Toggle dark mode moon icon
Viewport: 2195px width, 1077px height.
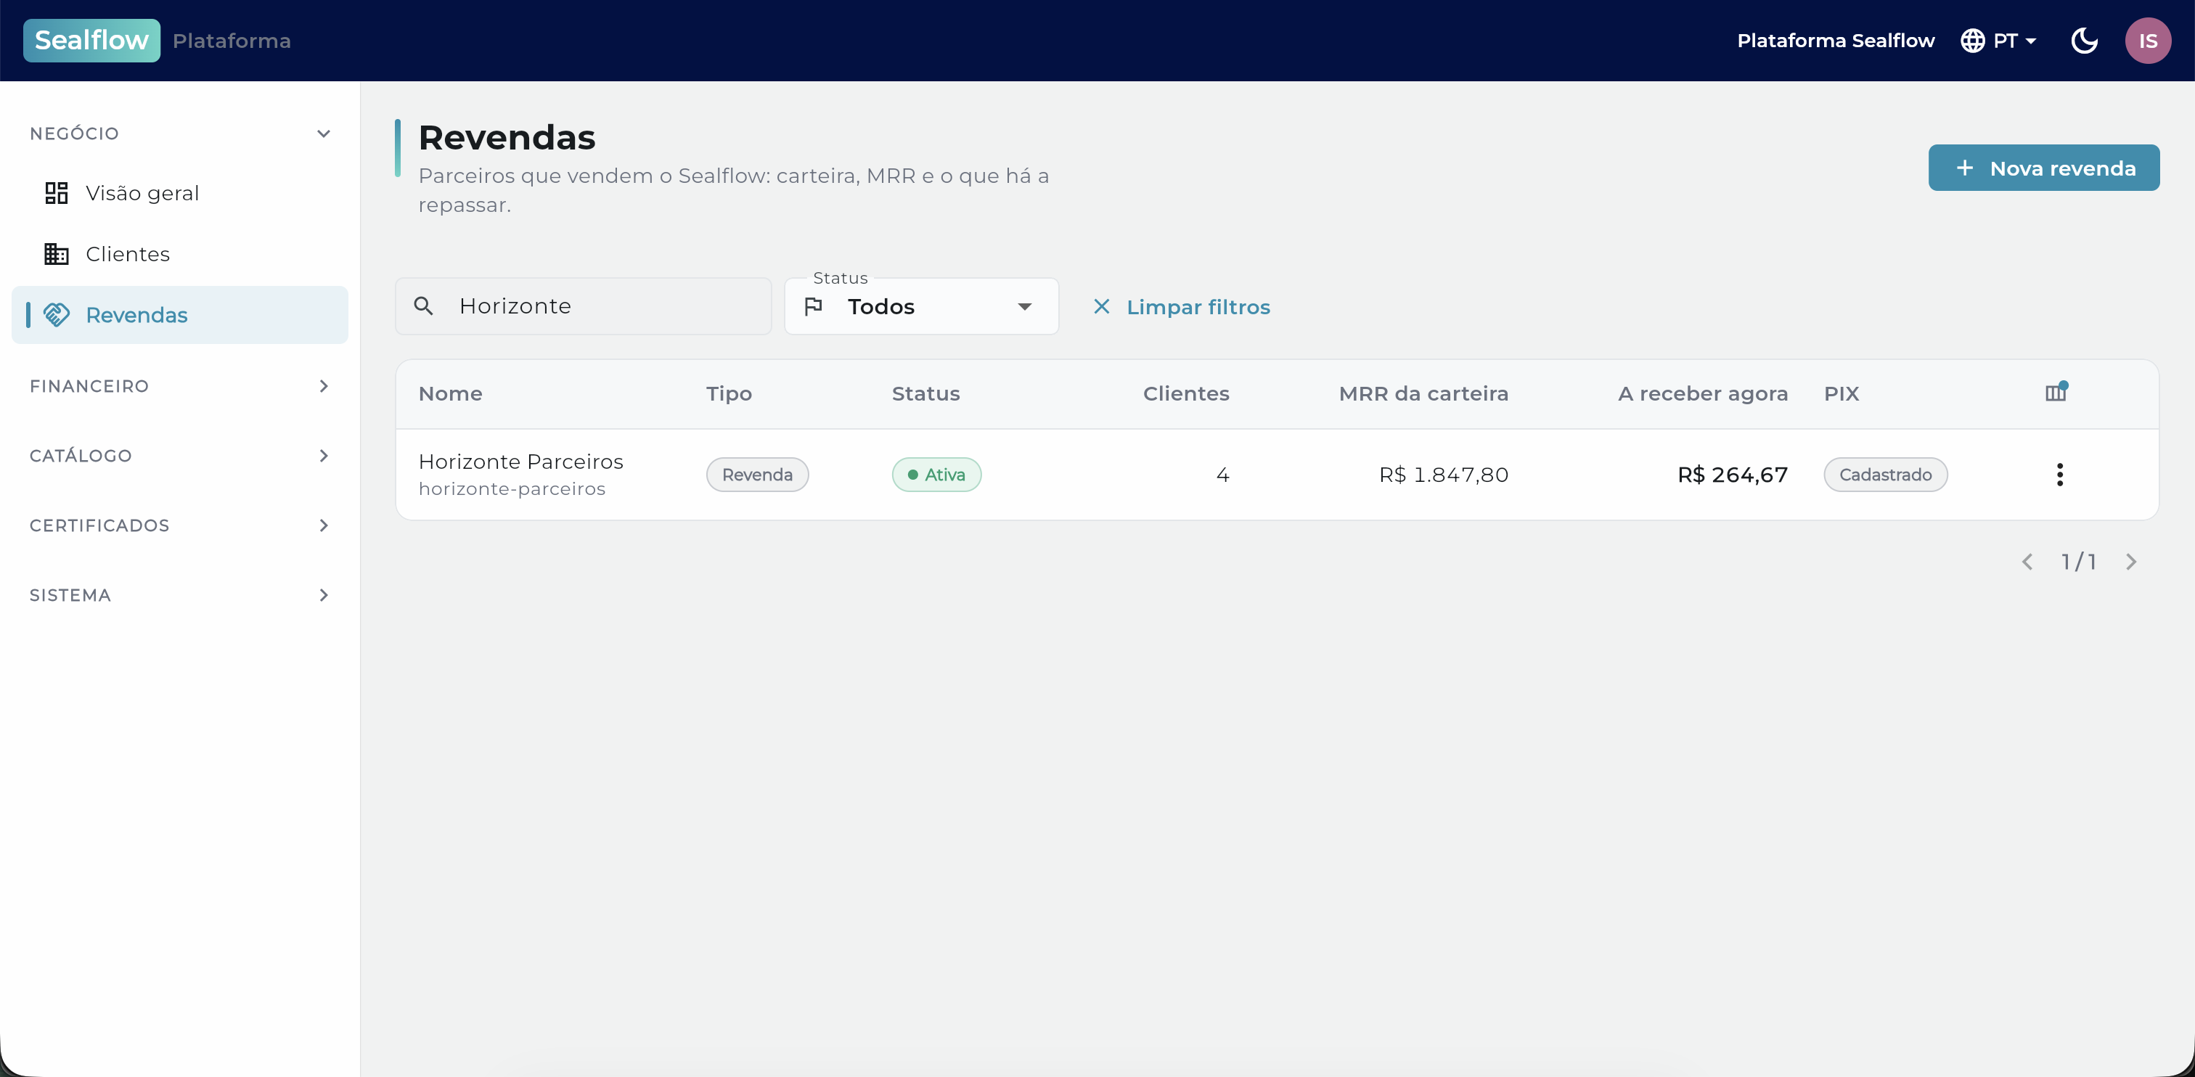point(2084,40)
